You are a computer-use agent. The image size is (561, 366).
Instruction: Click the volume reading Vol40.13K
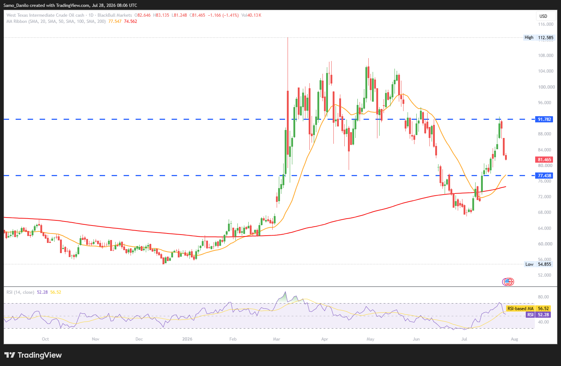pos(251,15)
